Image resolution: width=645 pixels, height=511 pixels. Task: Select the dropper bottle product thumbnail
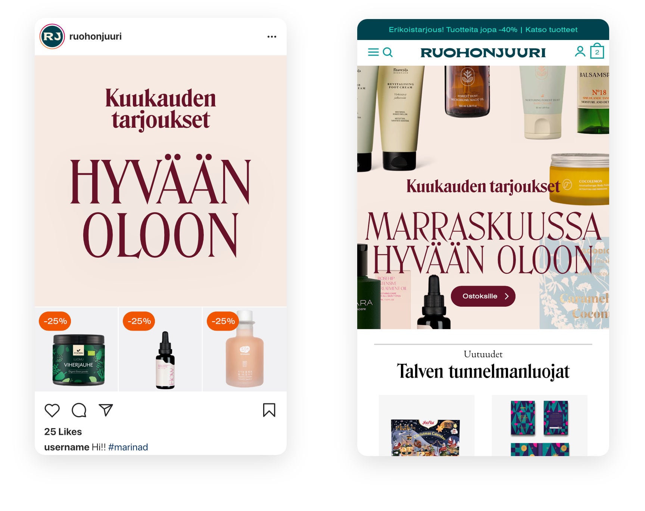161,349
